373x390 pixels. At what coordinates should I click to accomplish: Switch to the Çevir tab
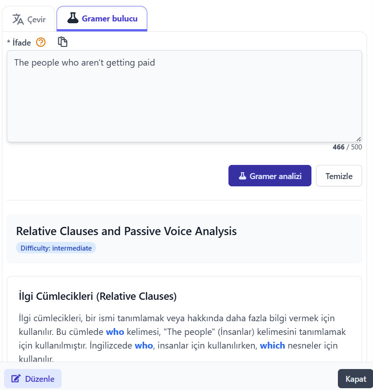click(29, 20)
